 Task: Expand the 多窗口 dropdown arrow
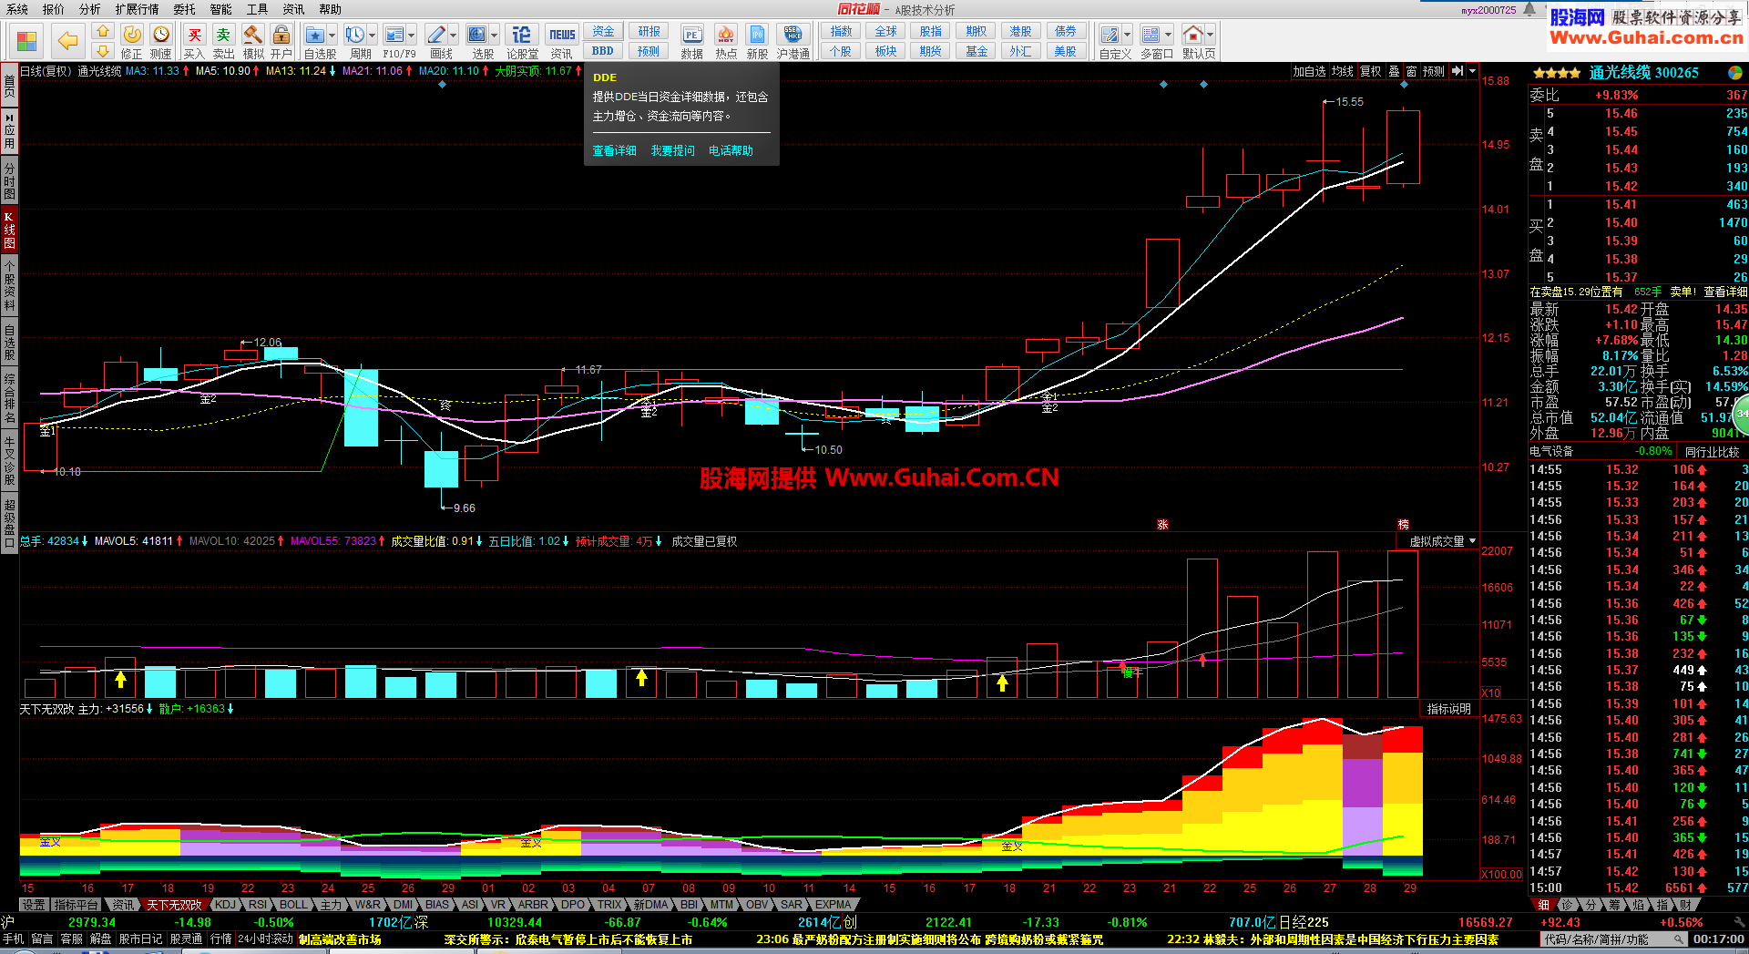pos(1169,36)
